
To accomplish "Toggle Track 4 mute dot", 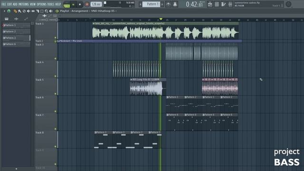I will (x=55, y=76).
